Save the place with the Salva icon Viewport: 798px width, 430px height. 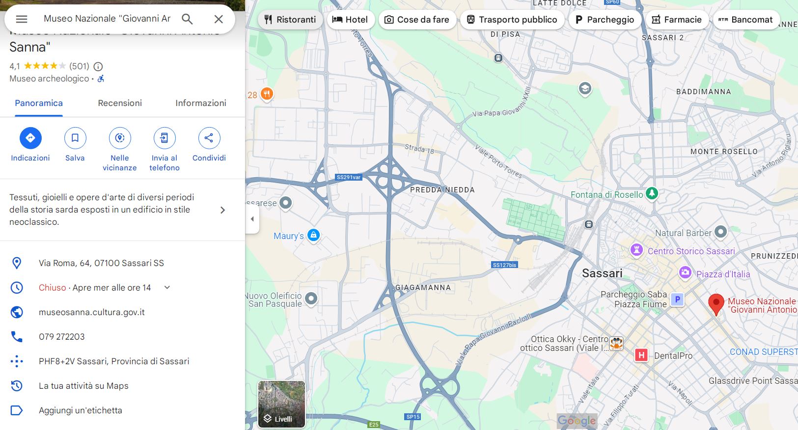(x=75, y=138)
